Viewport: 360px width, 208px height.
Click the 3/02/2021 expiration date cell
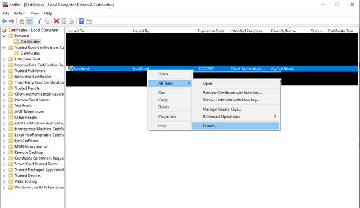click(x=206, y=69)
